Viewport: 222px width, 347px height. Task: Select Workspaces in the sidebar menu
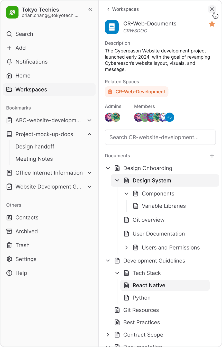(x=31, y=89)
